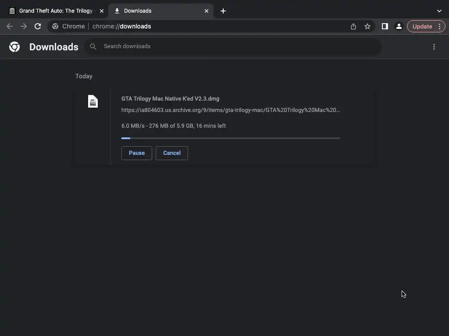This screenshot has height=336, width=449.
Task: Select the Downloads tab
Action: point(161,11)
